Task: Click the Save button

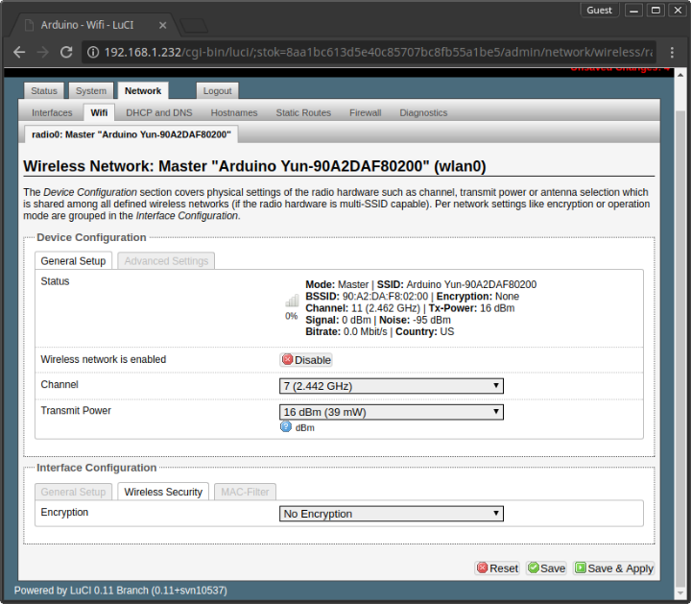Action: 546,568
